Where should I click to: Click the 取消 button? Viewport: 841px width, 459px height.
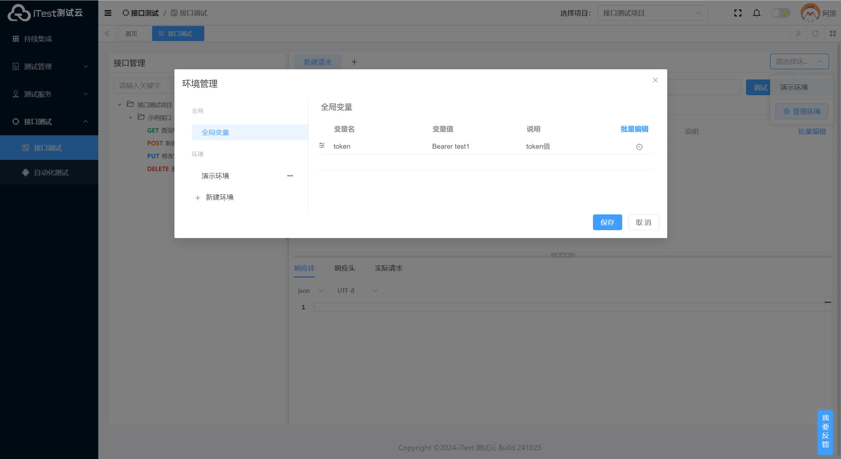643,223
